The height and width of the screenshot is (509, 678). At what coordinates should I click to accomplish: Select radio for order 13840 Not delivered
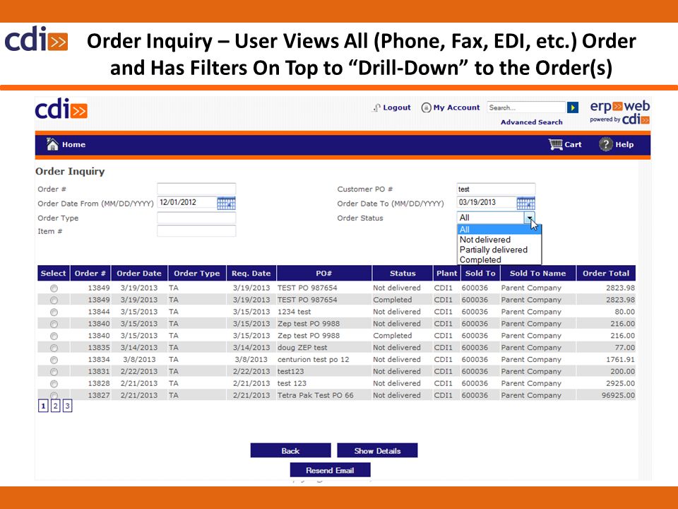click(x=54, y=324)
